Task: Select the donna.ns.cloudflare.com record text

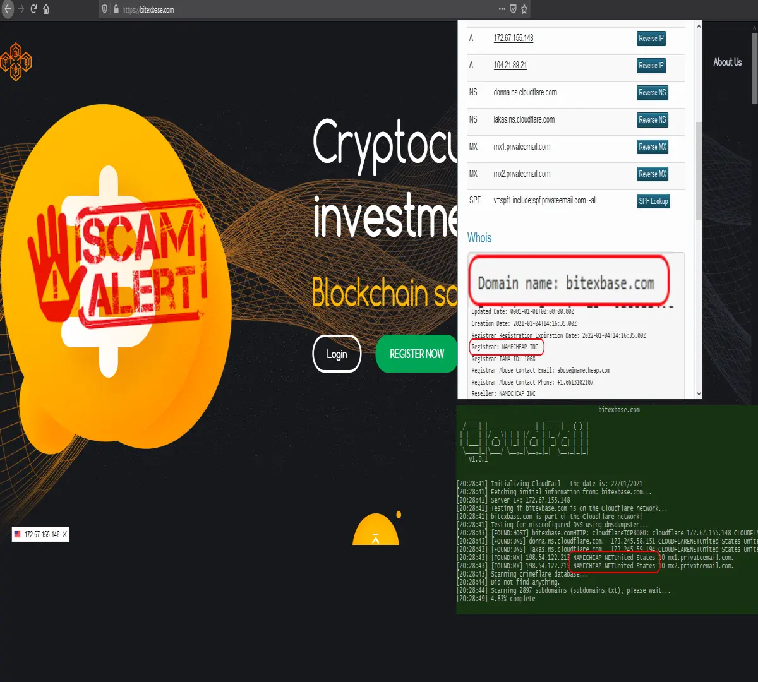Action: pos(526,92)
